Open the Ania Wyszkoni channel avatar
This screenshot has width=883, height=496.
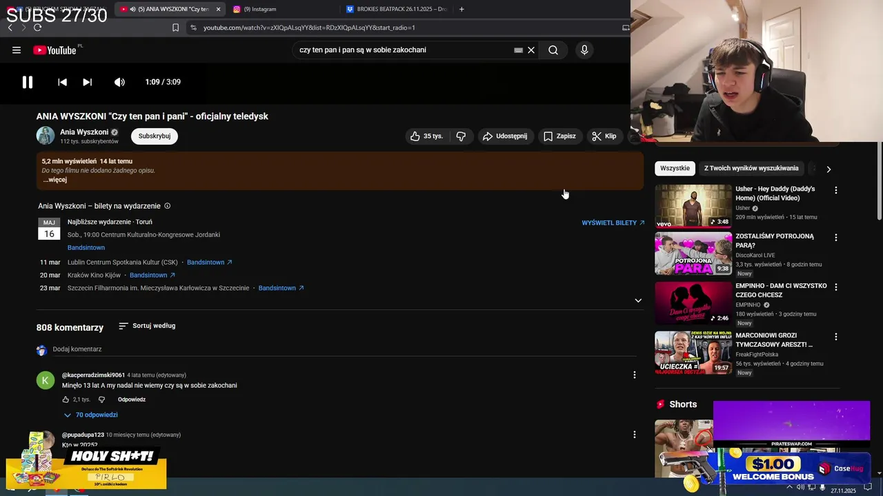[x=46, y=136]
